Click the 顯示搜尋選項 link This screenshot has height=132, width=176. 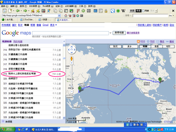(x=133, y=33)
